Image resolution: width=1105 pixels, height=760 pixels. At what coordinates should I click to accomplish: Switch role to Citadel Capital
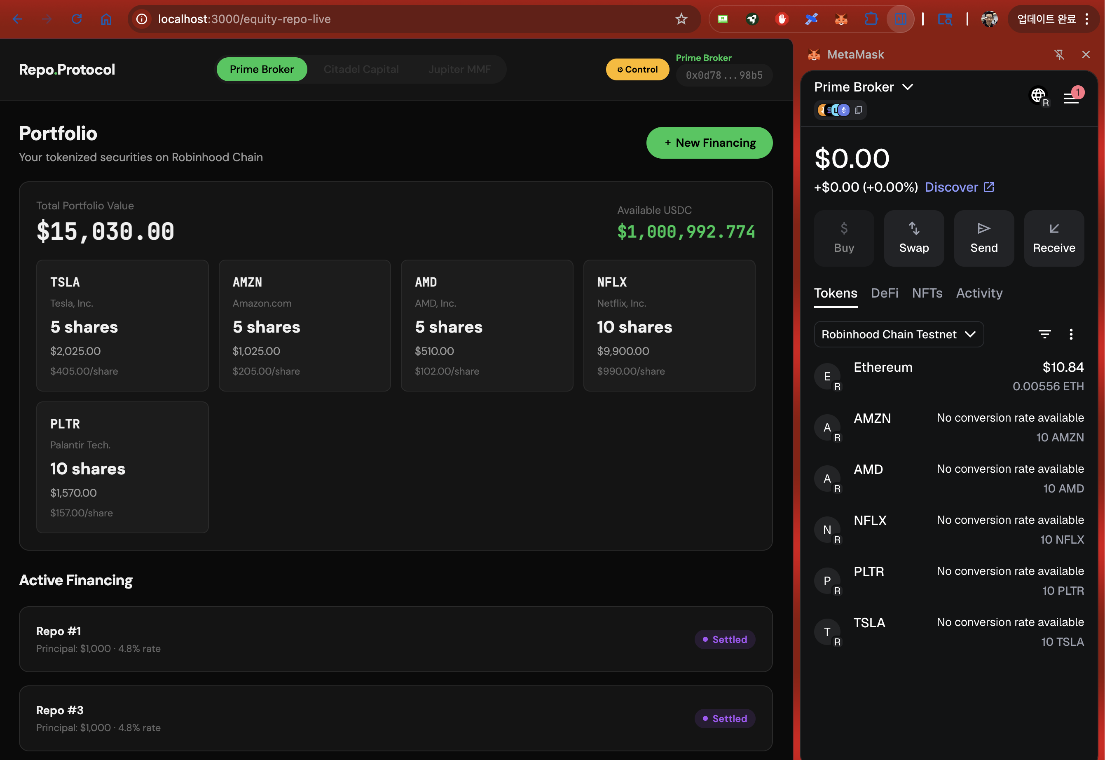click(x=361, y=70)
